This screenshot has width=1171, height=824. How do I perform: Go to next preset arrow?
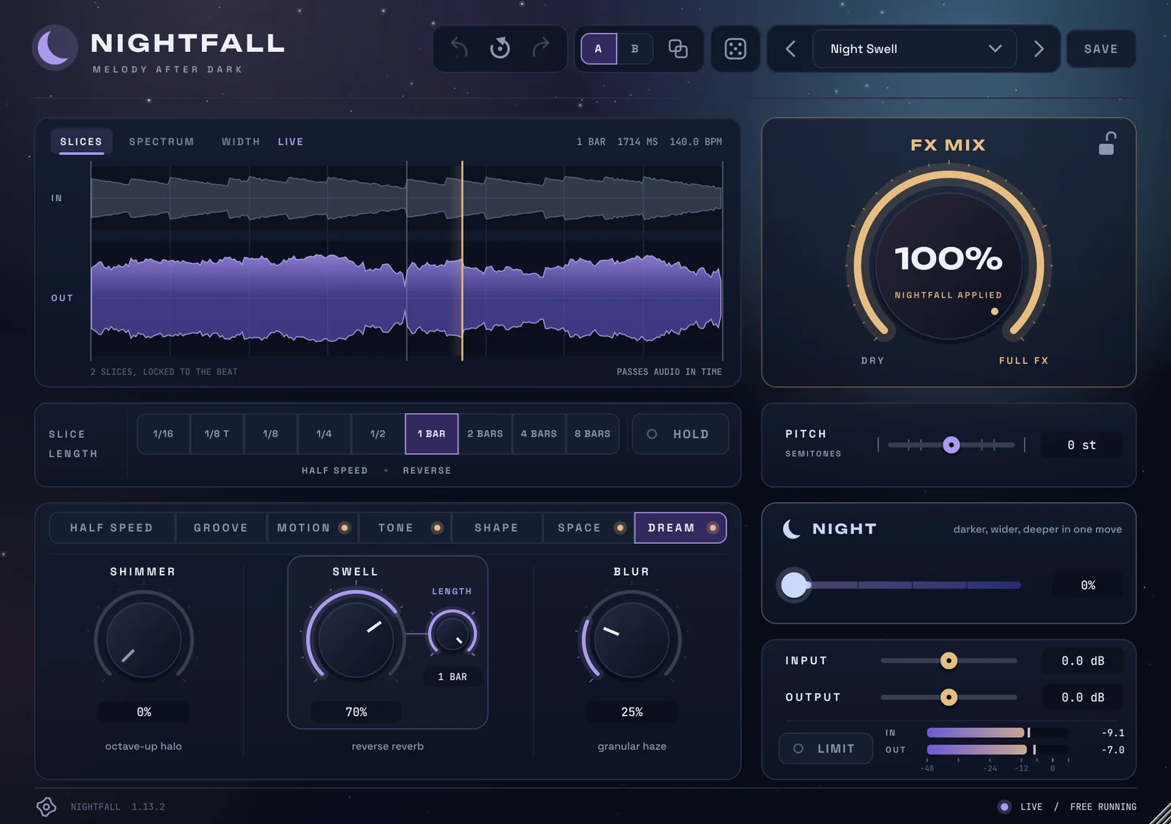point(1039,49)
